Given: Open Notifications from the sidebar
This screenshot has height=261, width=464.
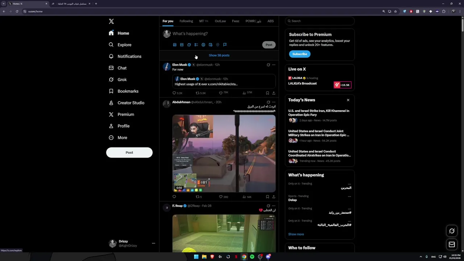Looking at the screenshot, I should pyautogui.click(x=125, y=57).
